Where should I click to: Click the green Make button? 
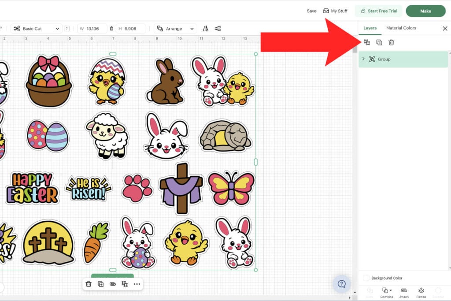pyautogui.click(x=425, y=11)
